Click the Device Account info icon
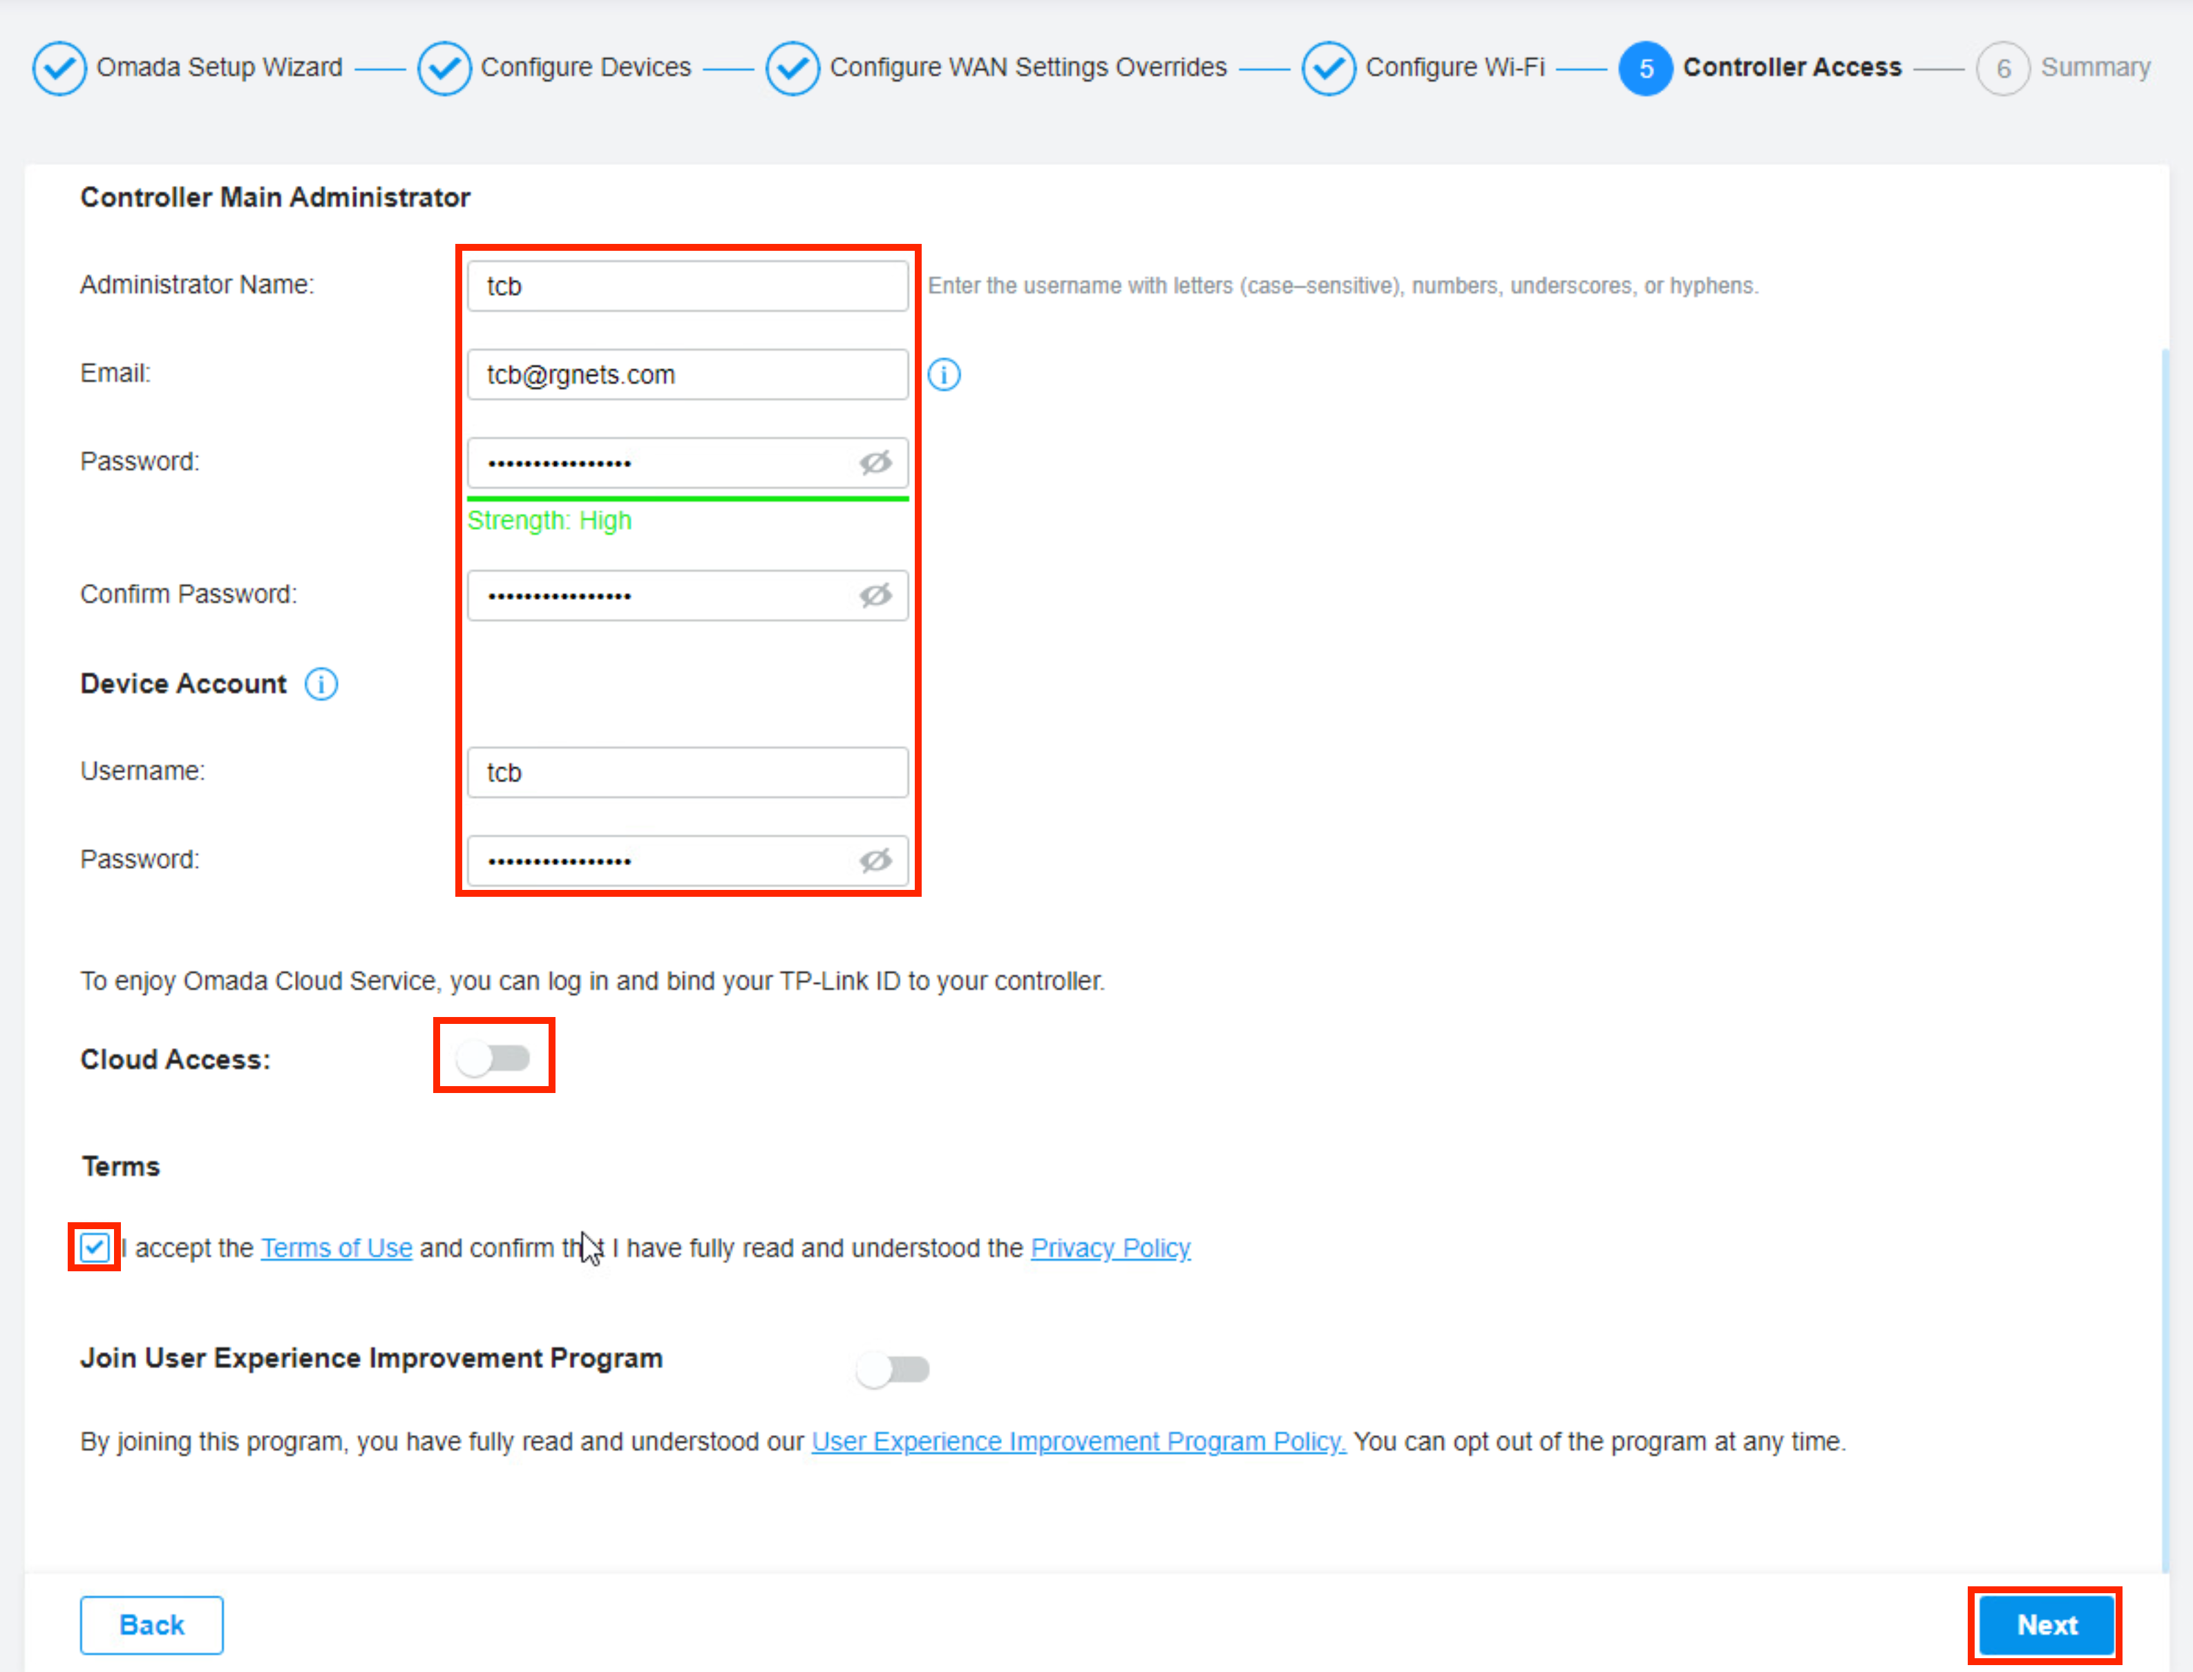Viewport: 2193px width, 1672px height. click(x=321, y=684)
